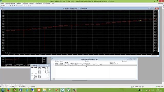Click chart vertical scrollbar up arrow
This screenshot has height=92, width=164.
pyautogui.click(x=158, y=11)
